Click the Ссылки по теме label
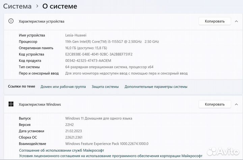 point(22,86)
